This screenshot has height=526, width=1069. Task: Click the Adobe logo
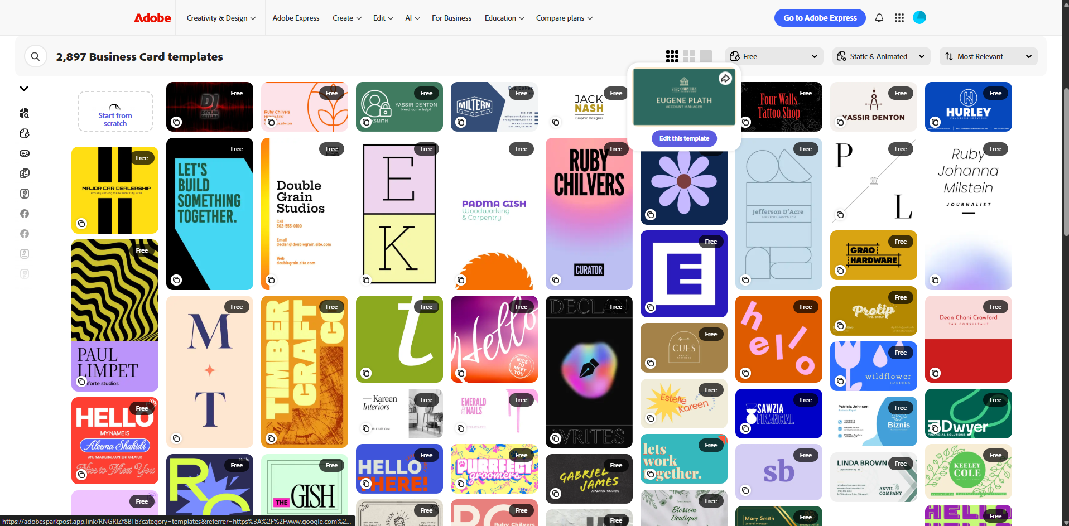click(x=152, y=18)
